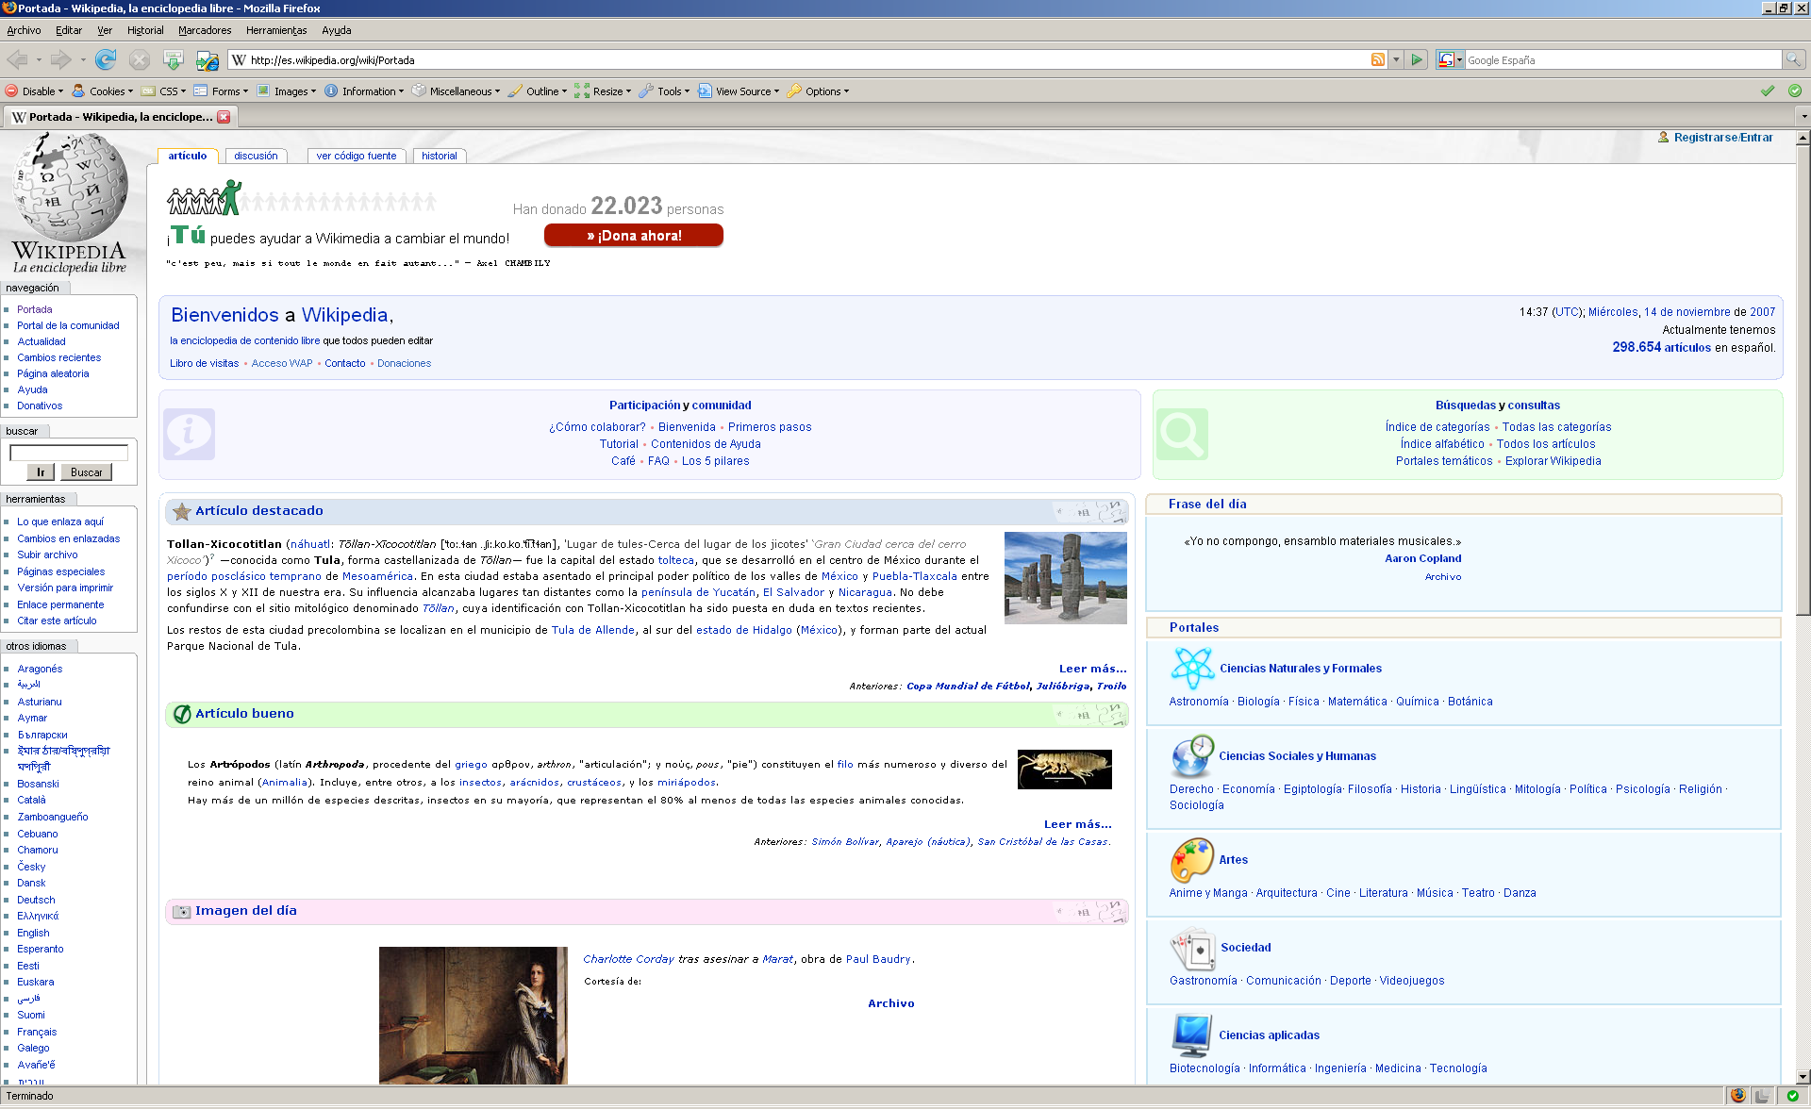Click the search magnifier icon in Google box
The image size is (1811, 1109).
point(1793,60)
